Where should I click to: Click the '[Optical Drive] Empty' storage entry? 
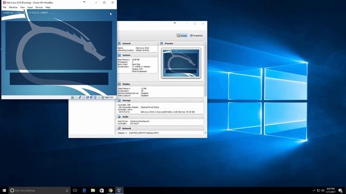coord(150,107)
